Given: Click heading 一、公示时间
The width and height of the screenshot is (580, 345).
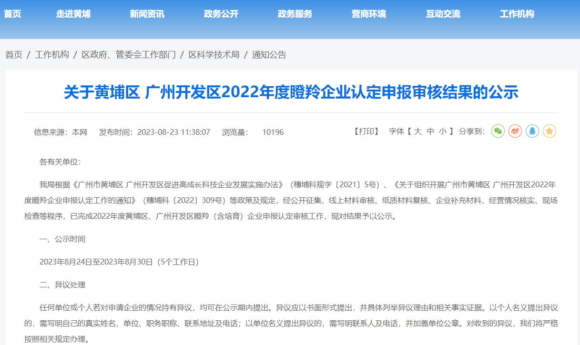Looking at the screenshot, I should coord(62,239).
